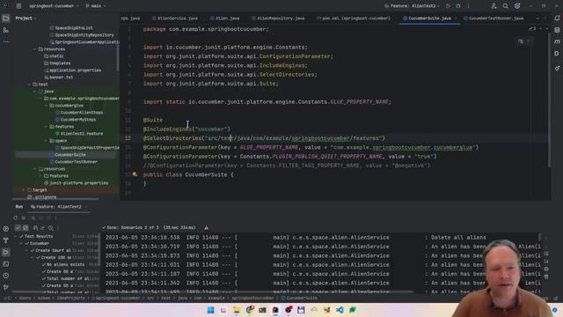Image resolution: width=563 pixels, height=317 pixels.
Task: Open the Notifications bell
Action: (557, 18)
